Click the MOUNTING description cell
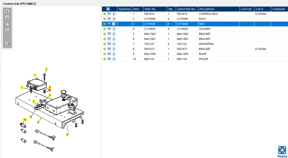 click(219, 44)
